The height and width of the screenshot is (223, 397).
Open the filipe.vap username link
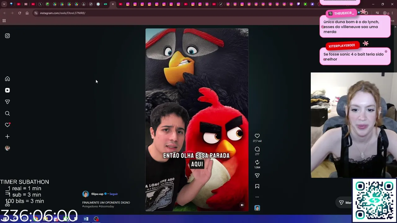click(97, 194)
